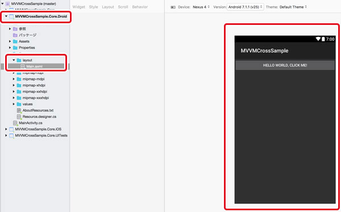Click the Main.axml file icon

click(x=23, y=66)
